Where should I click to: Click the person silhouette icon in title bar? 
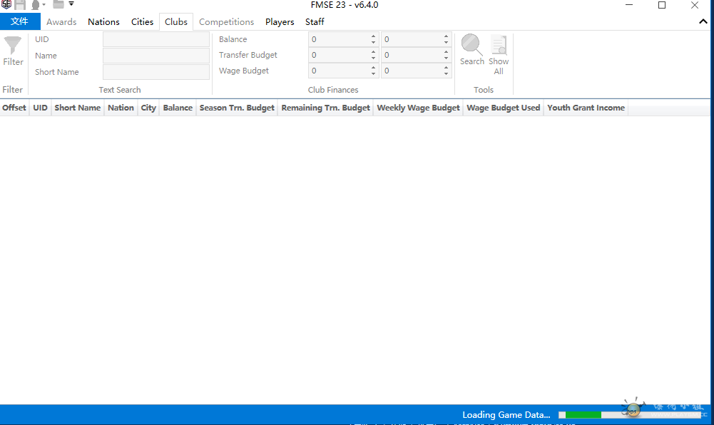pos(35,5)
